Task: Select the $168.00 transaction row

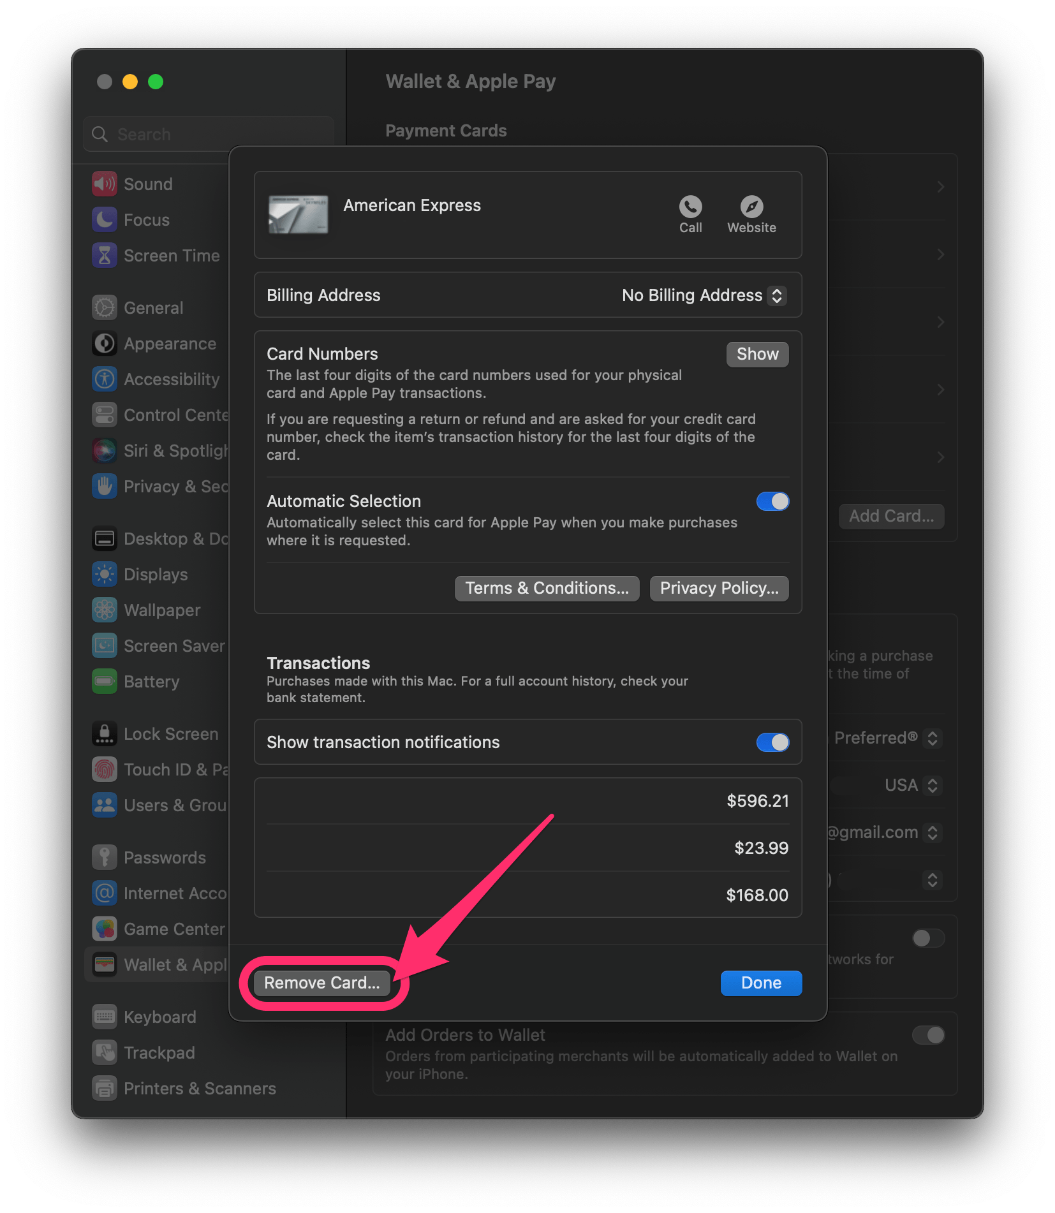Action: 527,895
